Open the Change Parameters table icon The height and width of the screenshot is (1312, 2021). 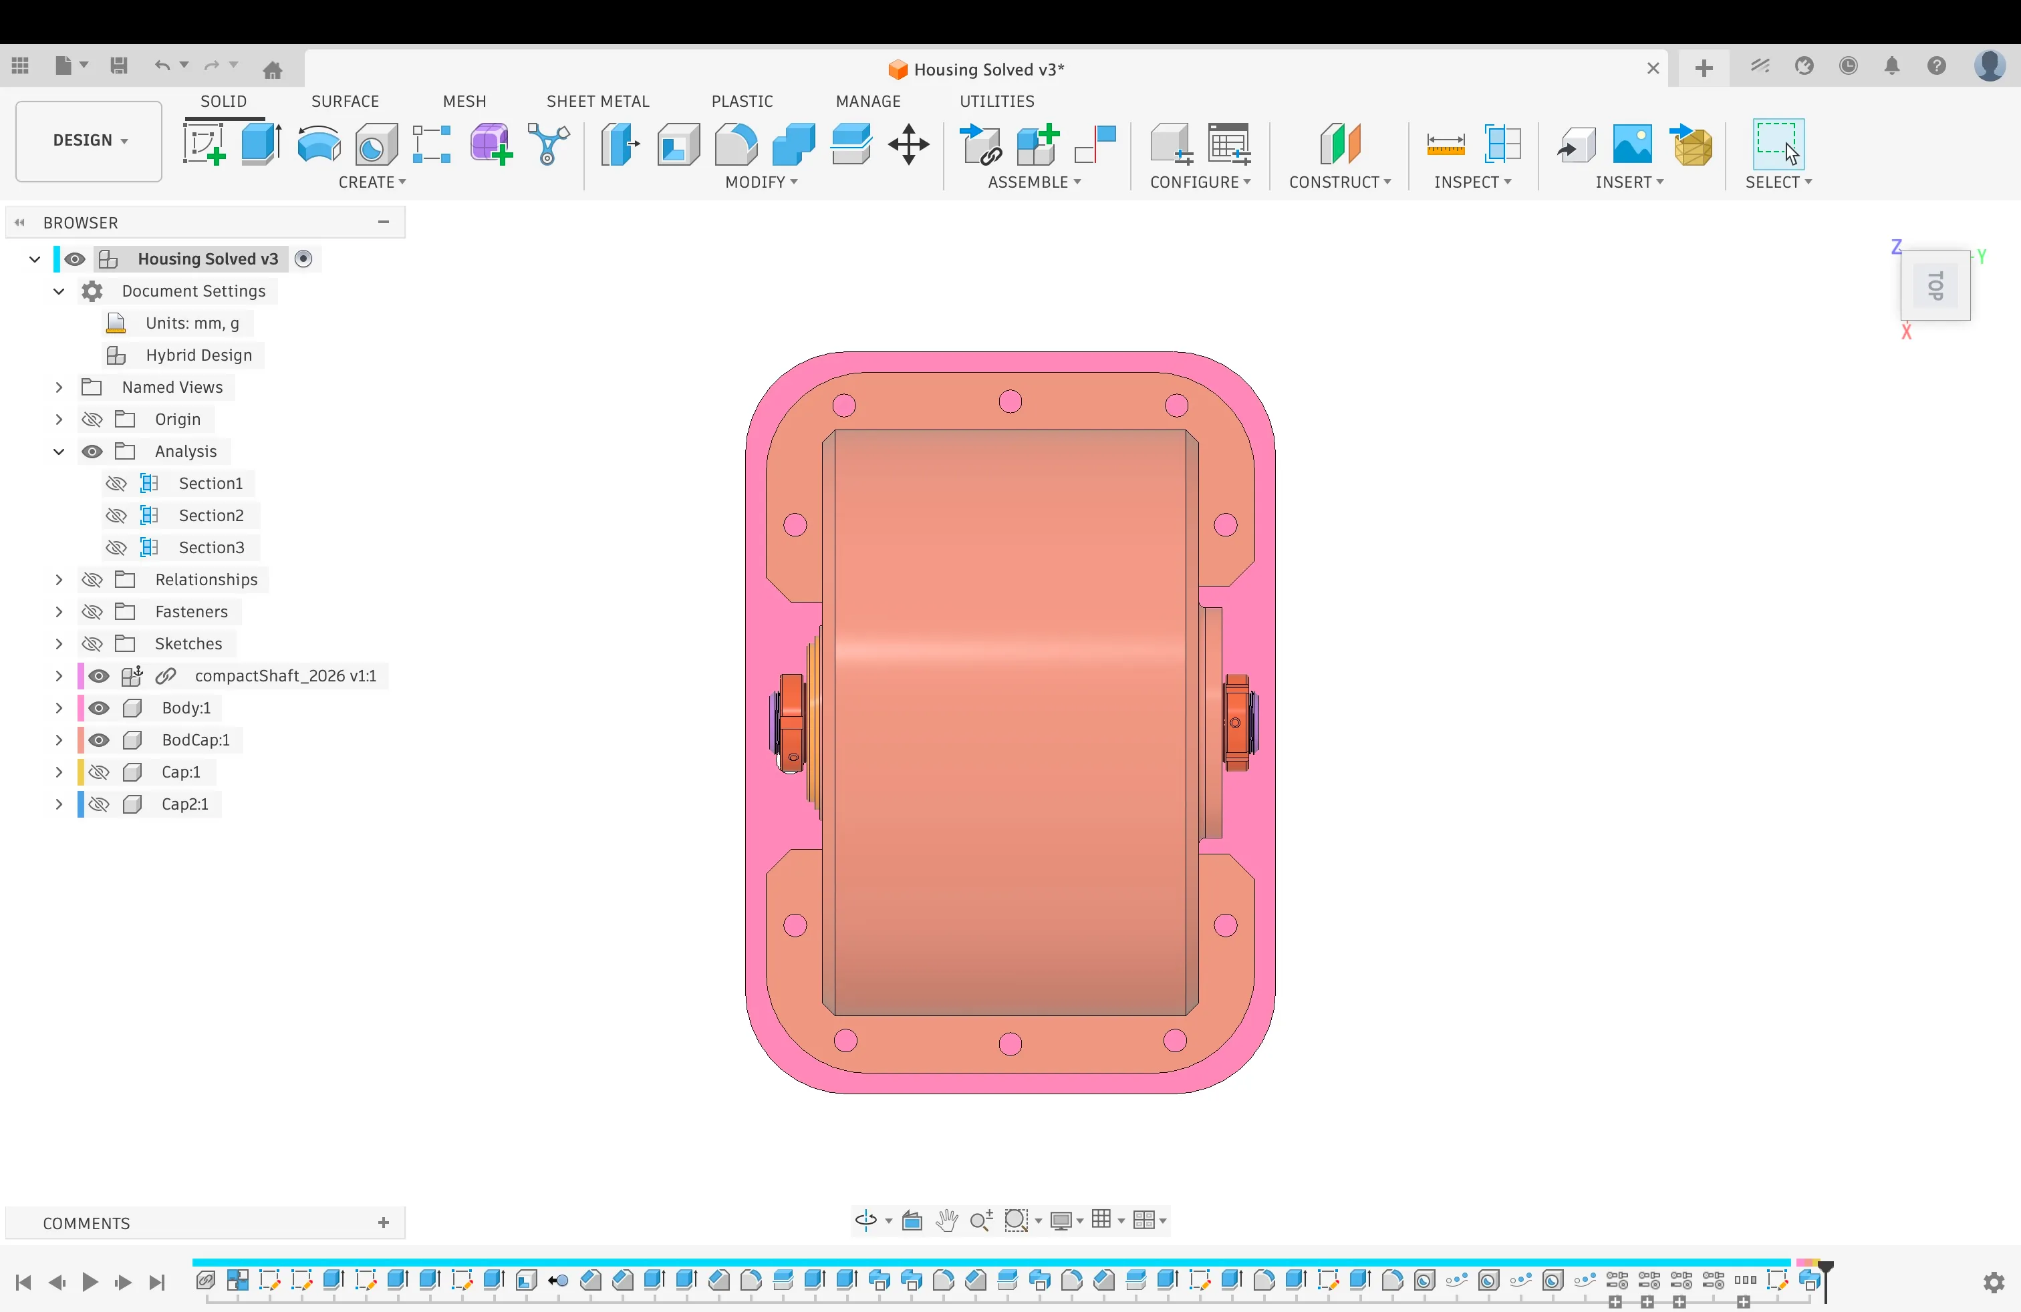[x=1229, y=144]
